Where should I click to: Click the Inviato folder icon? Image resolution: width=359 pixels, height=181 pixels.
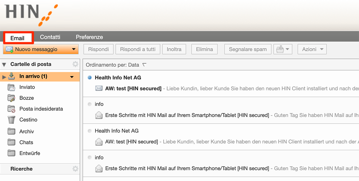(x=11, y=87)
